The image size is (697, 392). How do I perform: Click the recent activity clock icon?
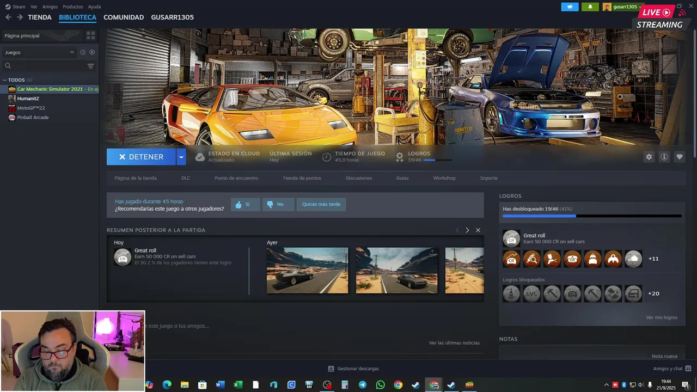[83, 52]
